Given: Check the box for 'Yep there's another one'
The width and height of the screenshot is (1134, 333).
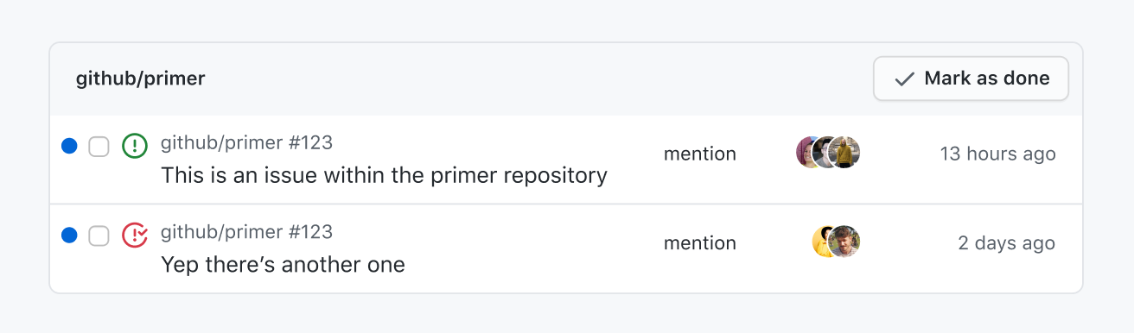Looking at the screenshot, I should [x=99, y=235].
